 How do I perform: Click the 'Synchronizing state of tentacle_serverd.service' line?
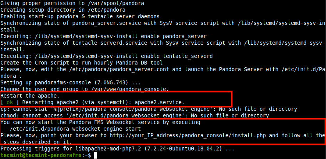click(162, 43)
